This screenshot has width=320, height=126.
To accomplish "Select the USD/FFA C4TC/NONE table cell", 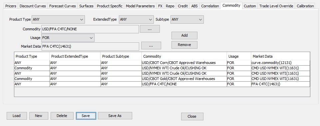I will coord(184,84).
